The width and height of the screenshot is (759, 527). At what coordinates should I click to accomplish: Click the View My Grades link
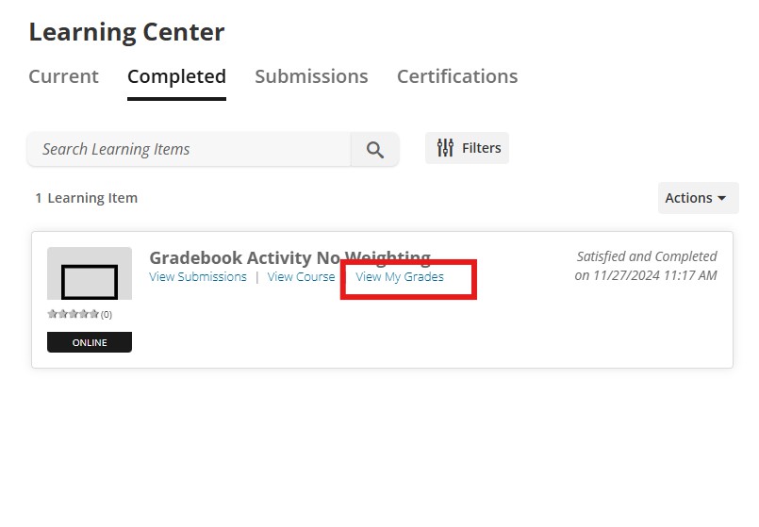click(400, 277)
